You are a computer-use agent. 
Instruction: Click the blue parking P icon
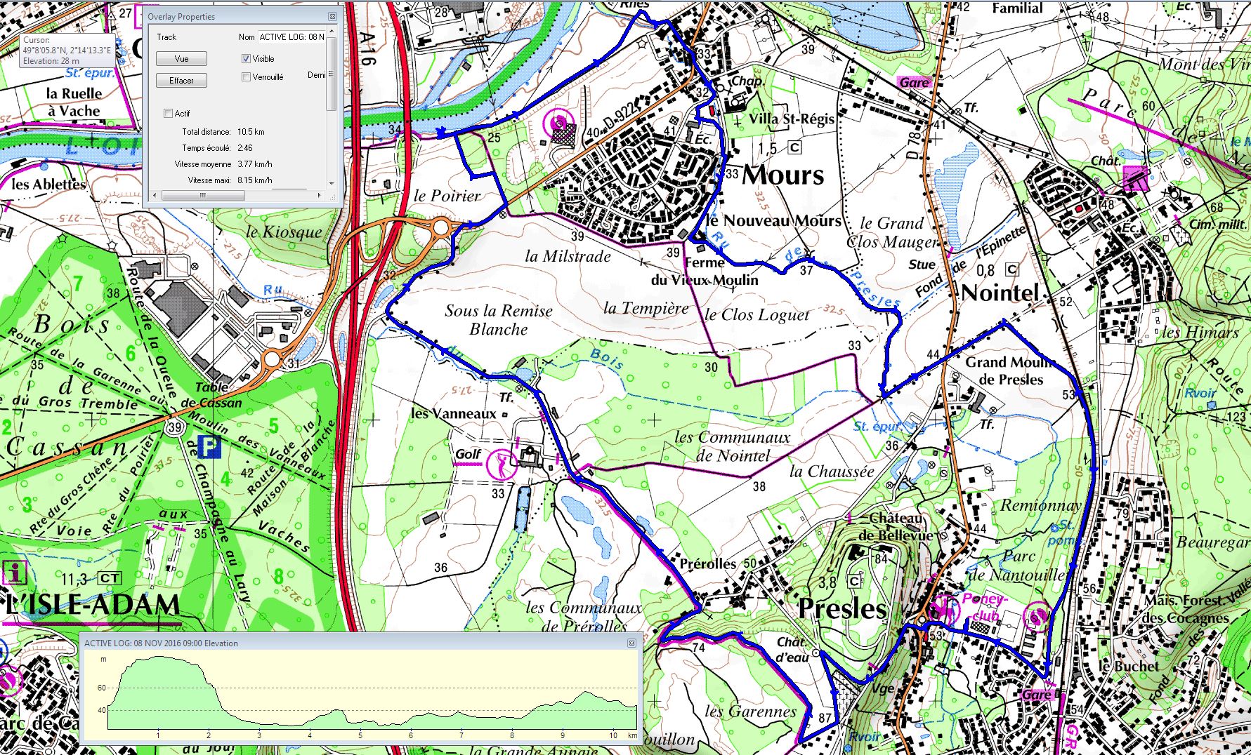pyautogui.click(x=209, y=446)
